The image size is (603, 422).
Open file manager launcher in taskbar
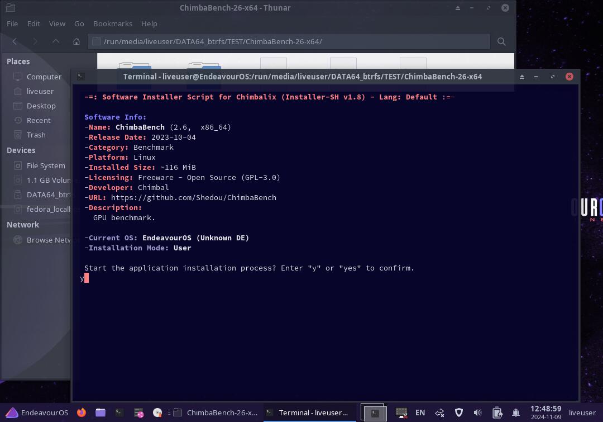pos(100,412)
